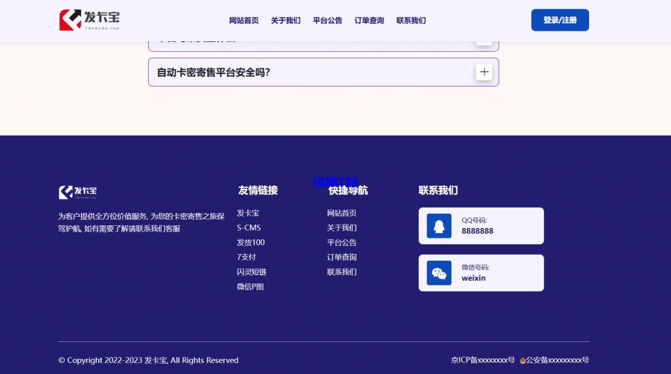This screenshot has width=671, height=374.
Task: Click the 友情链接 footer heading
Action: (258, 191)
